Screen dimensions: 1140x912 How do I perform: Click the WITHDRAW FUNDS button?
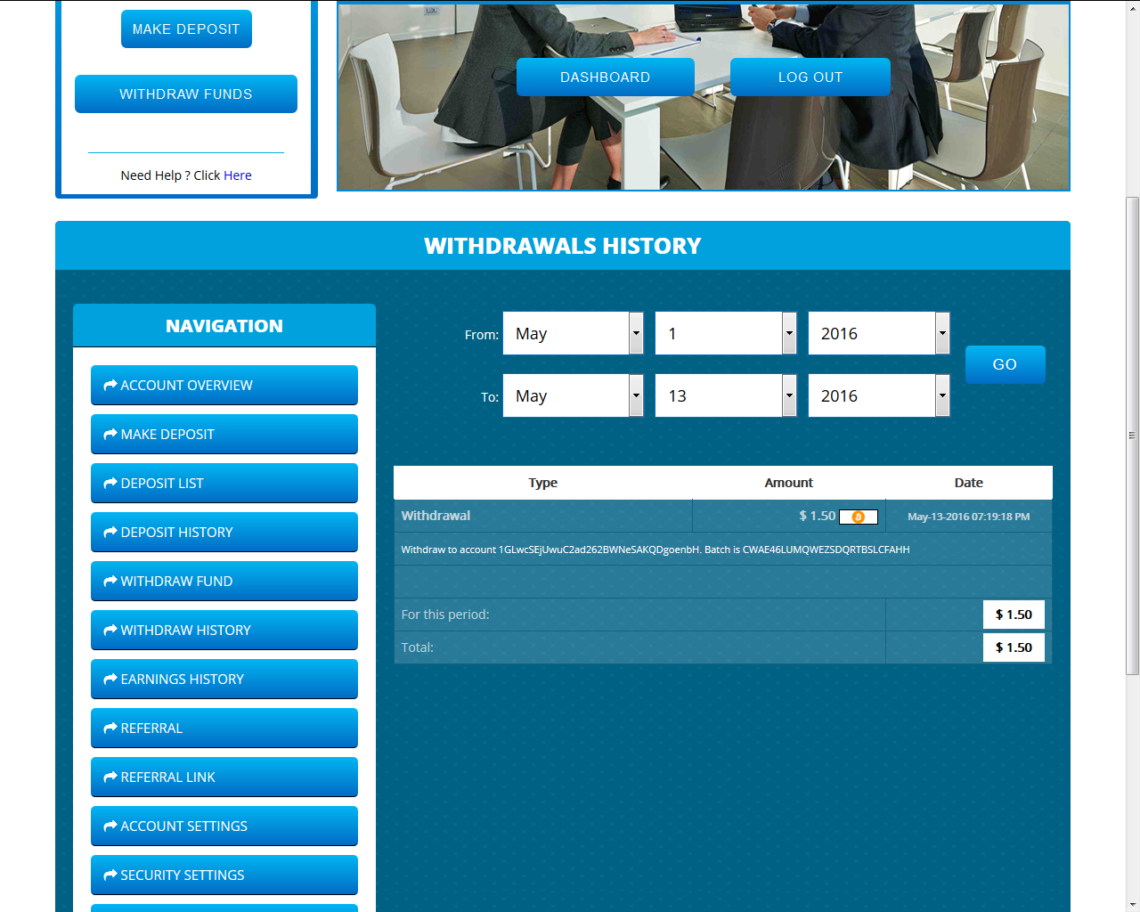pyautogui.click(x=186, y=94)
